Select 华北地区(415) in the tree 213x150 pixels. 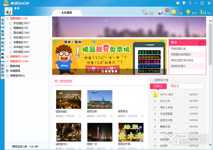coord(21,52)
